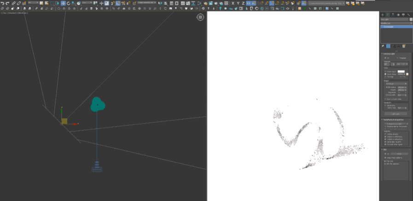Switch to Display command panel tab
This screenshot has width=413, height=201.
click(x=403, y=14)
